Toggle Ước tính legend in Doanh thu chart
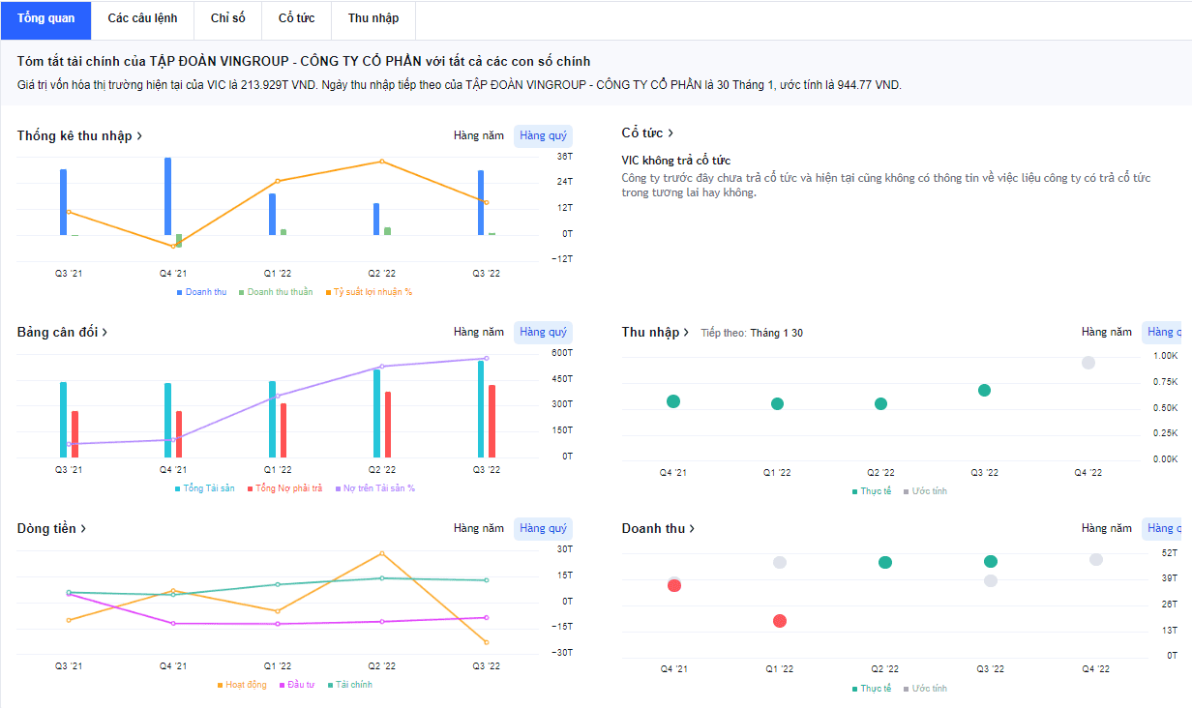Screen dimensions: 1192x708 tap(925, 689)
